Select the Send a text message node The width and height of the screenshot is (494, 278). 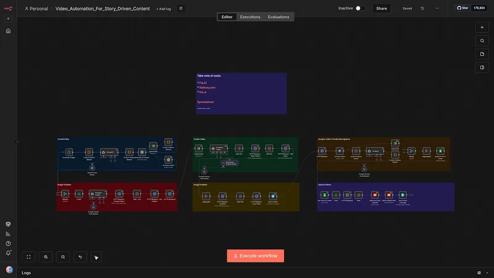(x=403, y=195)
